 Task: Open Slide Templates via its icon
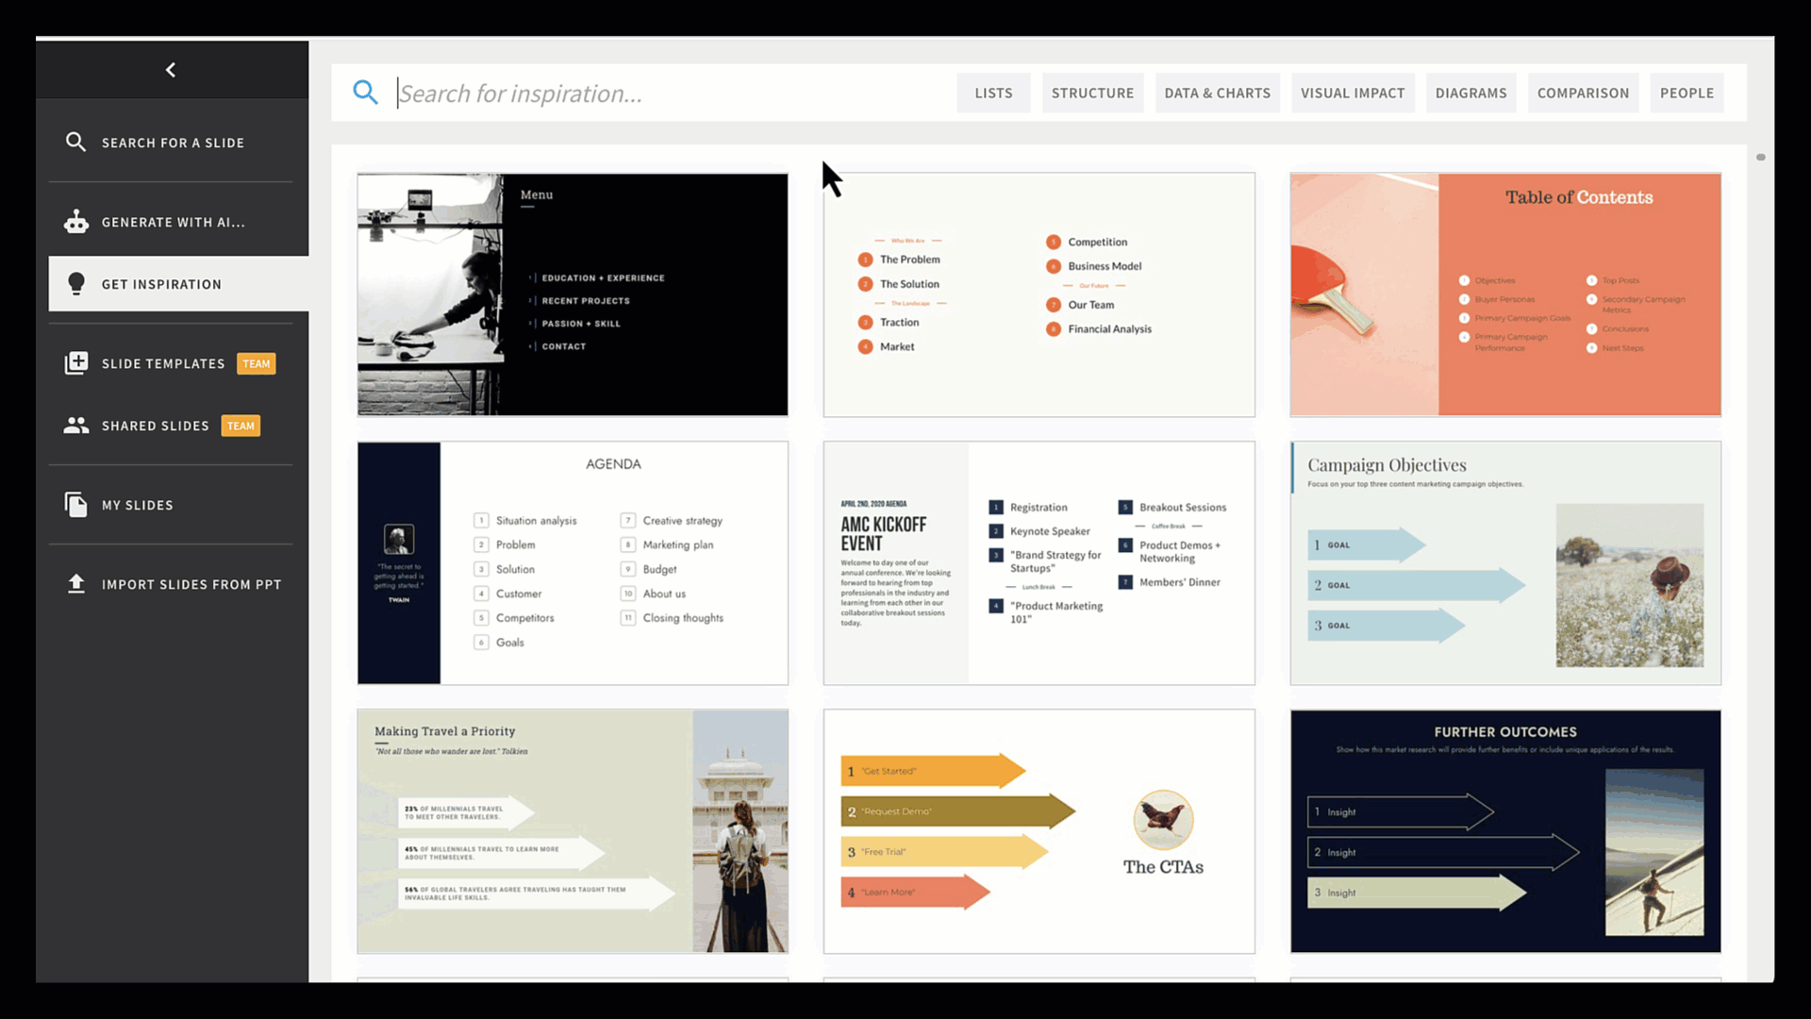coord(76,363)
